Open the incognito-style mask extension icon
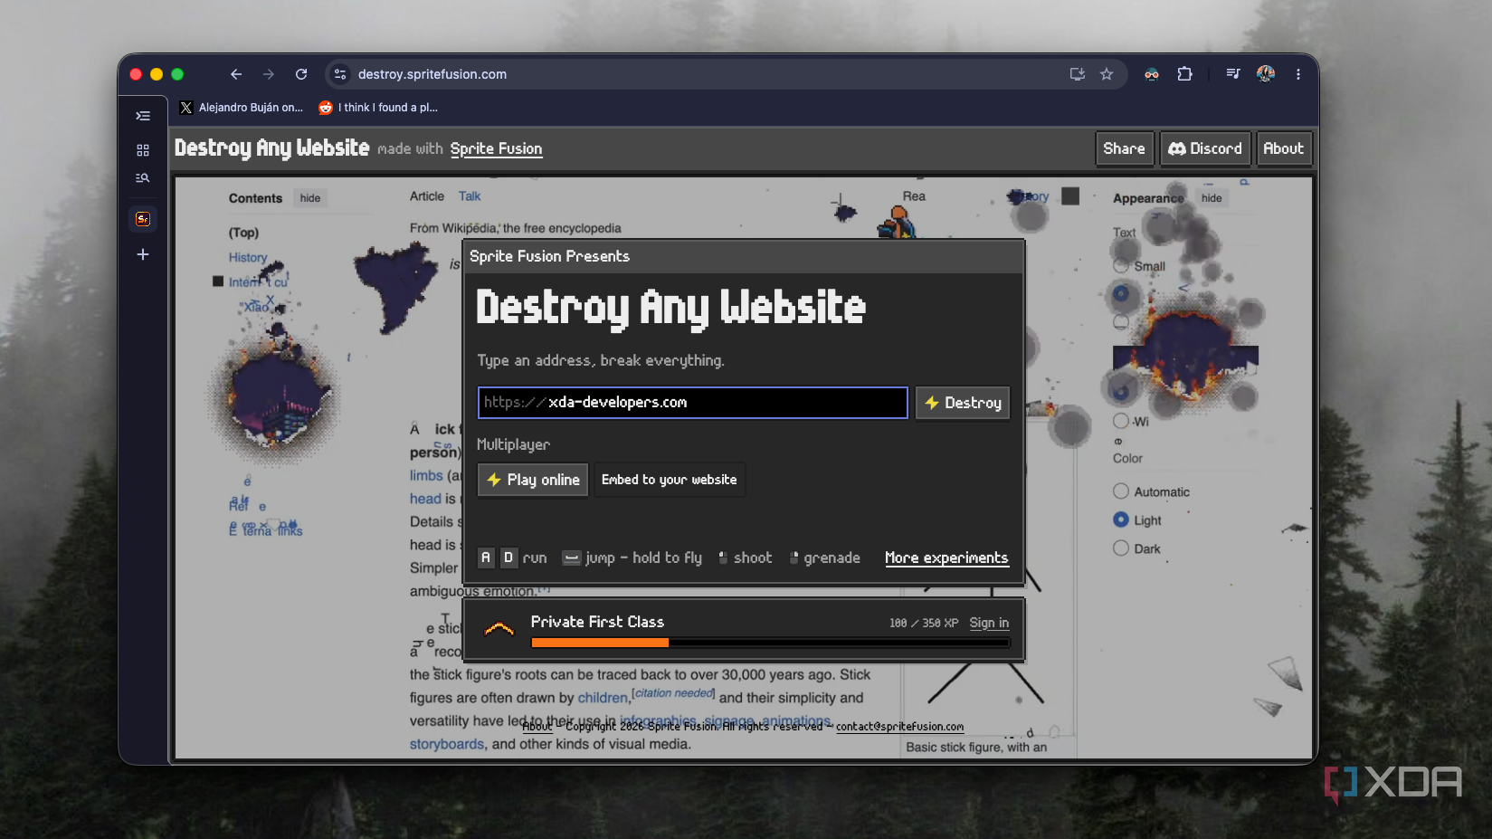The image size is (1492, 839). tap(1152, 74)
